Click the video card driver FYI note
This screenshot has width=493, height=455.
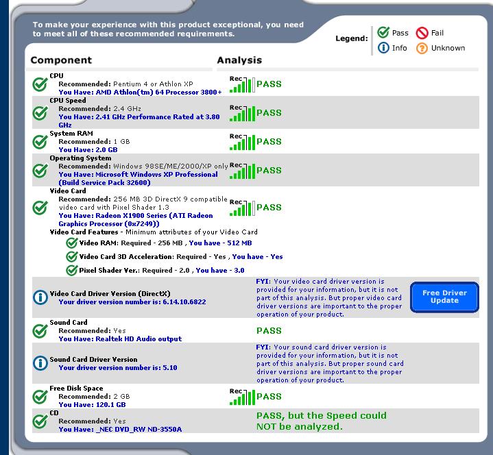pos(329,297)
